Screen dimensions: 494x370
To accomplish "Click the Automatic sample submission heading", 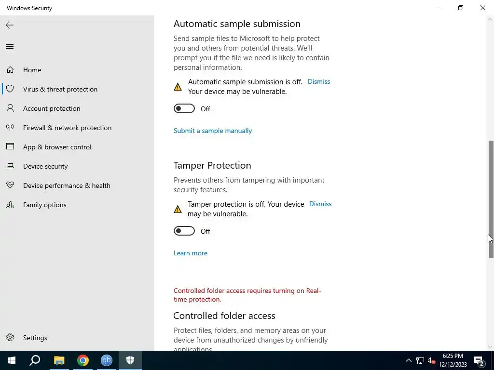I will [x=237, y=24].
